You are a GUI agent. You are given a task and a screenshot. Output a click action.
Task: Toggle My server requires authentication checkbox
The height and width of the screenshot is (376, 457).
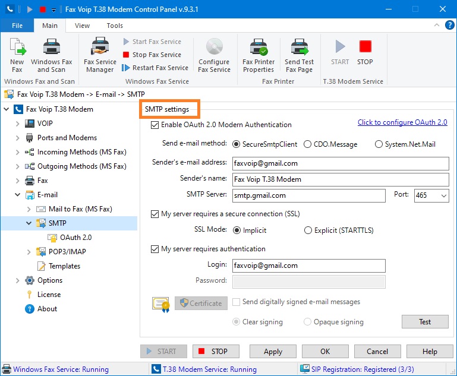coord(155,249)
